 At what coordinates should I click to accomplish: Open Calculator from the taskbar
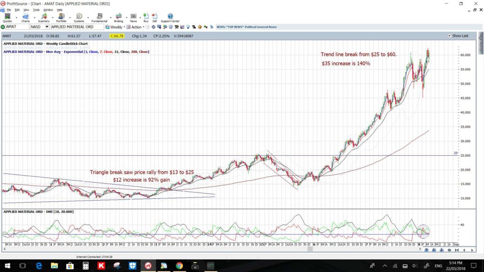pyautogui.click(x=86, y=265)
